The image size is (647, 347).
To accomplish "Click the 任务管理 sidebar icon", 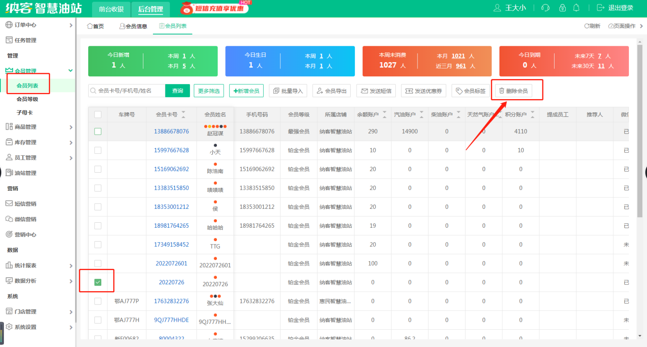I will [9, 40].
